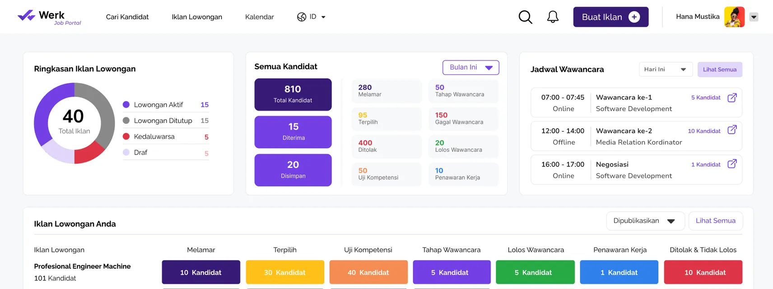Open external link for Negosiasi interview
This screenshot has width=773, height=289.
pyautogui.click(x=732, y=164)
